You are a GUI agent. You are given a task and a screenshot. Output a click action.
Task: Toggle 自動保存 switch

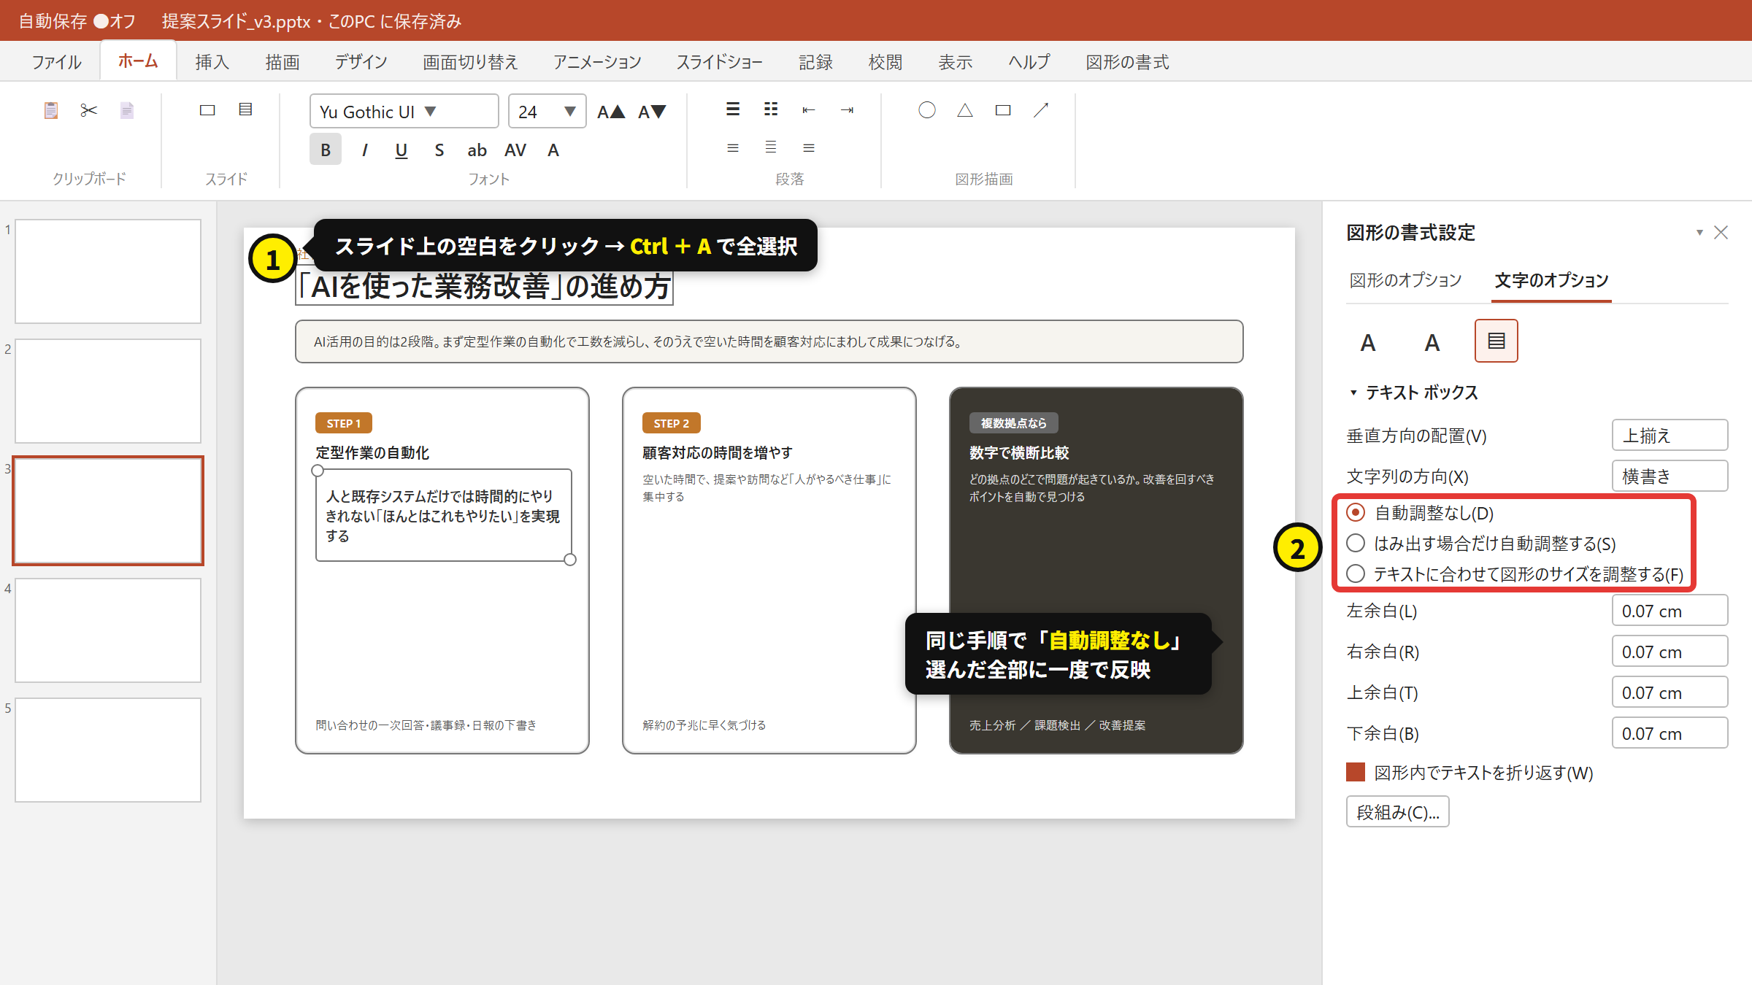tap(101, 21)
